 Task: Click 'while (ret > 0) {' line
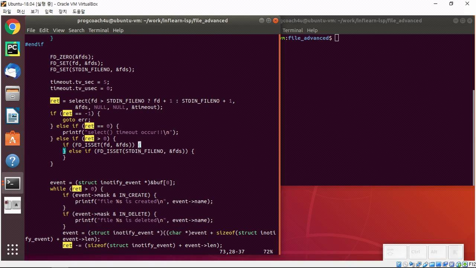pos(77,189)
